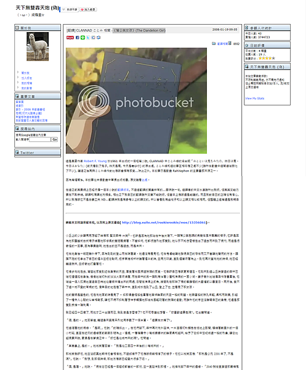This screenshot has width=306, height=370.
Task: Click the Twitter panel header icon
Action: coord(17,152)
